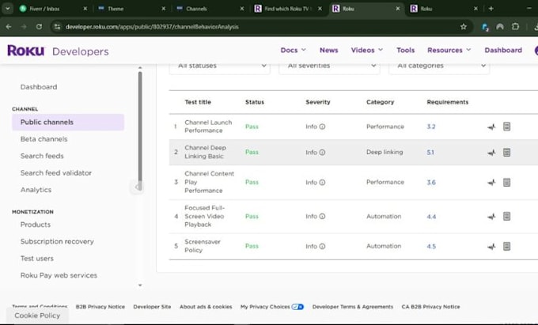Click the analyze icon for Channel Launch Performance
The image size is (538, 325).
[491, 127]
